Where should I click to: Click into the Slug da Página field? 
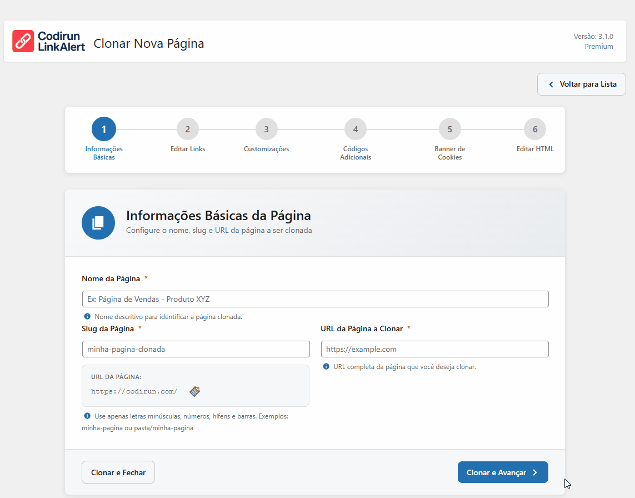(x=196, y=349)
